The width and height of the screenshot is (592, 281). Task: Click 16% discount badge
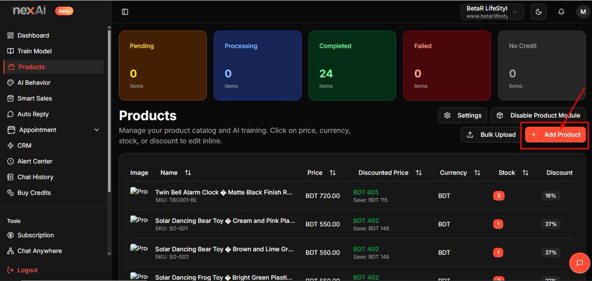pos(551,196)
